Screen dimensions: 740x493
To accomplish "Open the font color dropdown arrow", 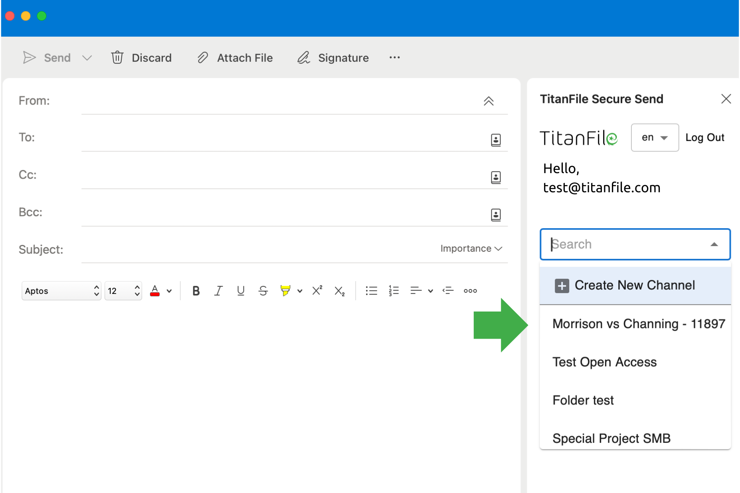I will pos(169,291).
